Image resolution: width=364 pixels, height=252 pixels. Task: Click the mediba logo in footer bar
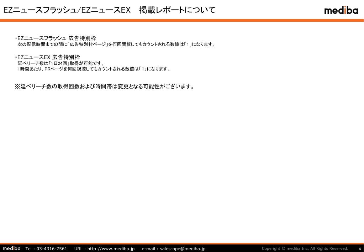point(11,248)
